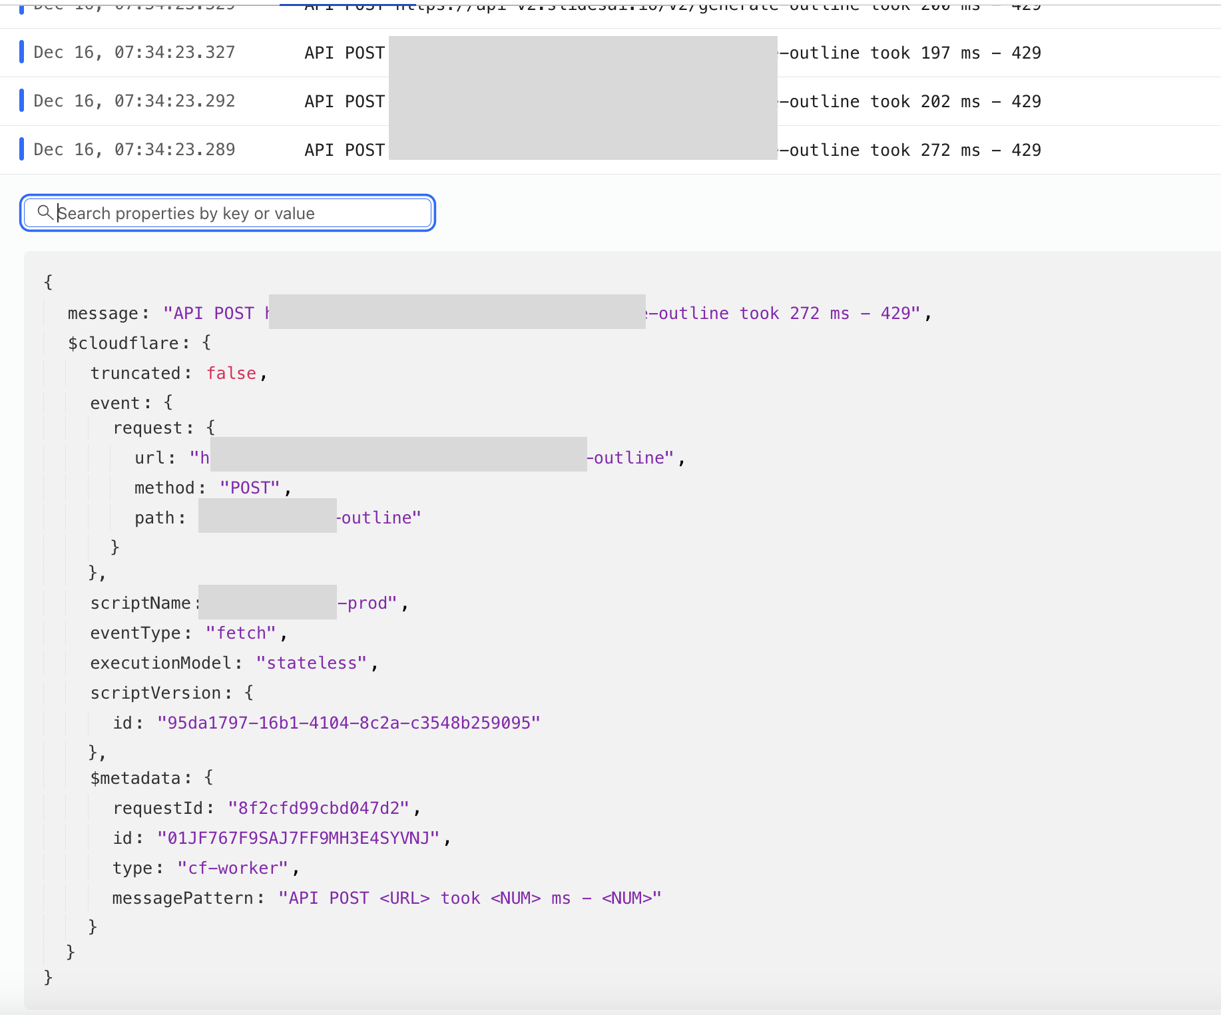
Task: Click the 'truncated' property key
Action: point(135,373)
